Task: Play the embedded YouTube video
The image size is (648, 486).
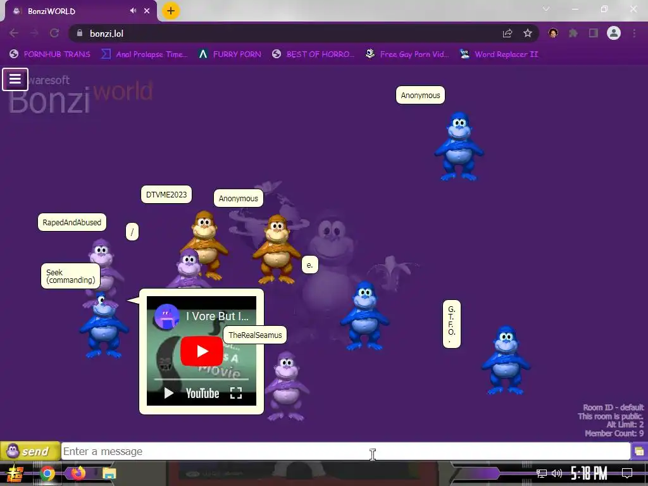Action: pos(202,351)
